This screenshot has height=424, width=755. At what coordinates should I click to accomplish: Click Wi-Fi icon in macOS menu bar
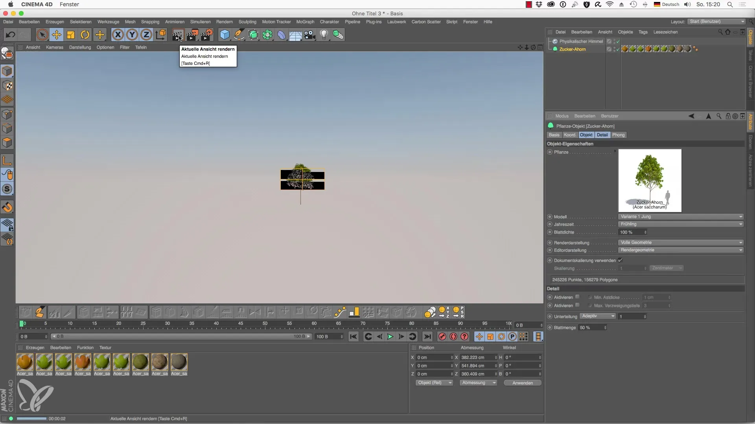[610, 4]
